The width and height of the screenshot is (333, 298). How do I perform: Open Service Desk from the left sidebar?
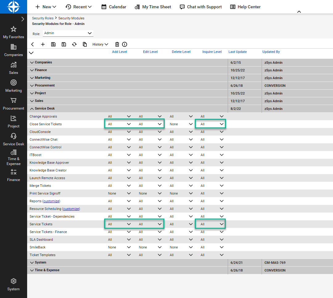coord(14,139)
